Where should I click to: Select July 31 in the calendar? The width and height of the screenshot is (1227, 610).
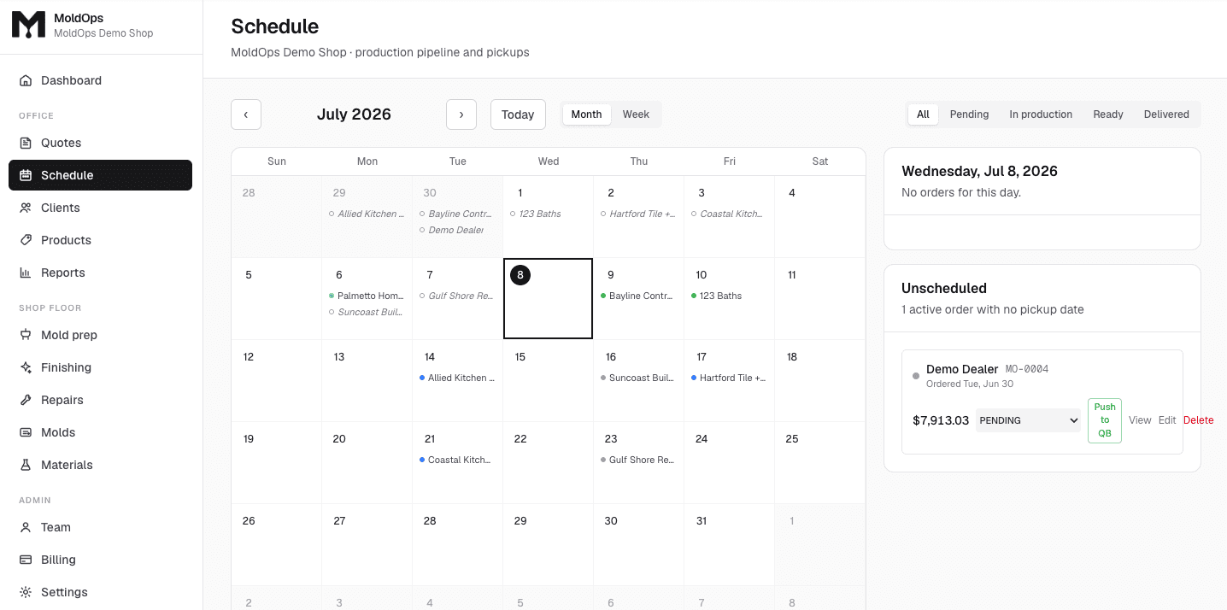click(x=729, y=545)
